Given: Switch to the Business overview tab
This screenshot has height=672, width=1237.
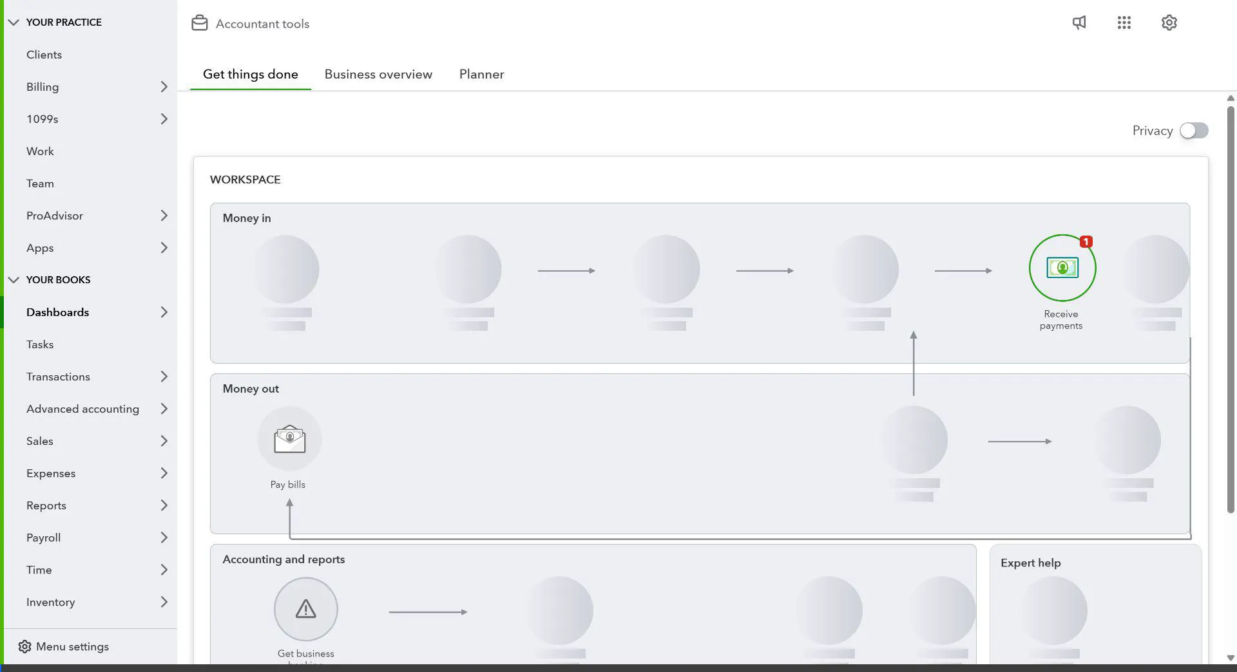Looking at the screenshot, I should click(378, 74).
